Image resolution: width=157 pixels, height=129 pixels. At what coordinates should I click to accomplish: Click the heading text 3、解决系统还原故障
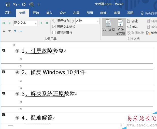click(48, 94)
